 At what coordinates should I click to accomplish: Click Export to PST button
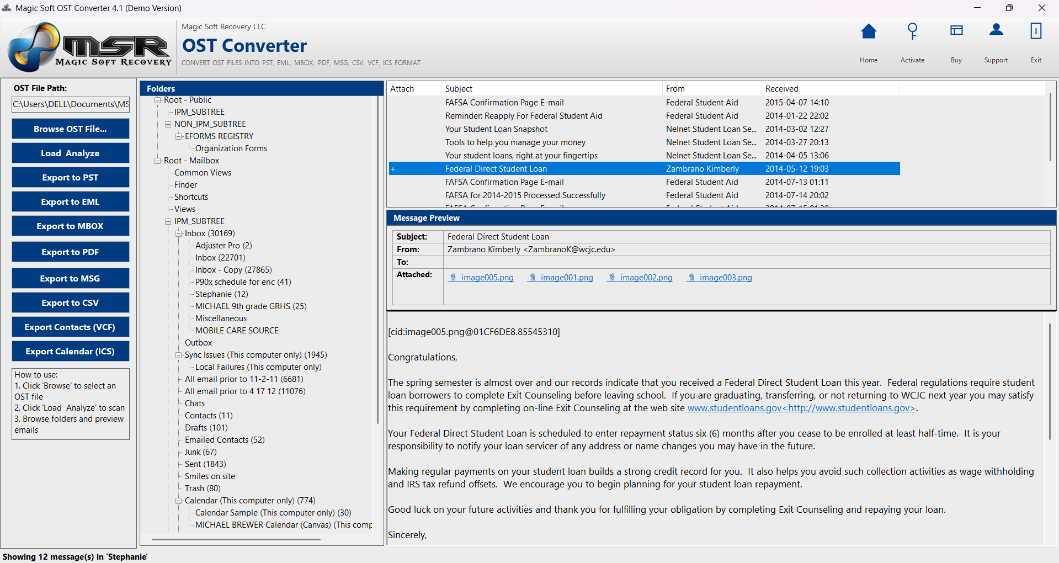[x=71, y=177]
